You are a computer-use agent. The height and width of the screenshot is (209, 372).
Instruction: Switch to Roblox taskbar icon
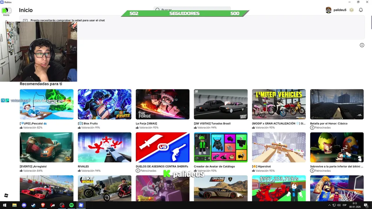point(81,205)
